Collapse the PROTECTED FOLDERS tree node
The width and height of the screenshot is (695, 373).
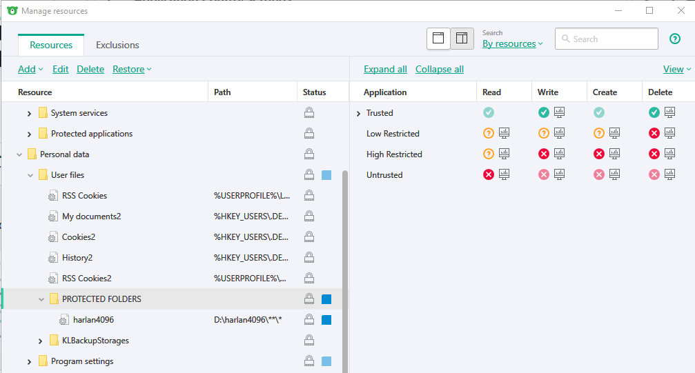41,299
